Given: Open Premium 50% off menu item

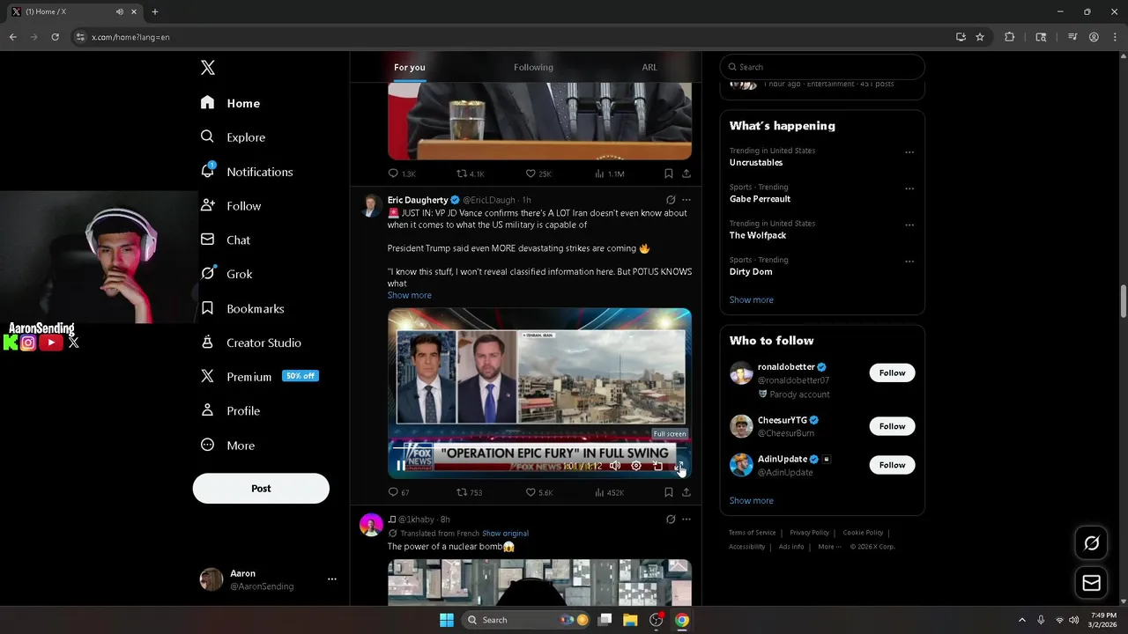Looking at the screenshot, I should pyautogui.click(x=259, y=376).
